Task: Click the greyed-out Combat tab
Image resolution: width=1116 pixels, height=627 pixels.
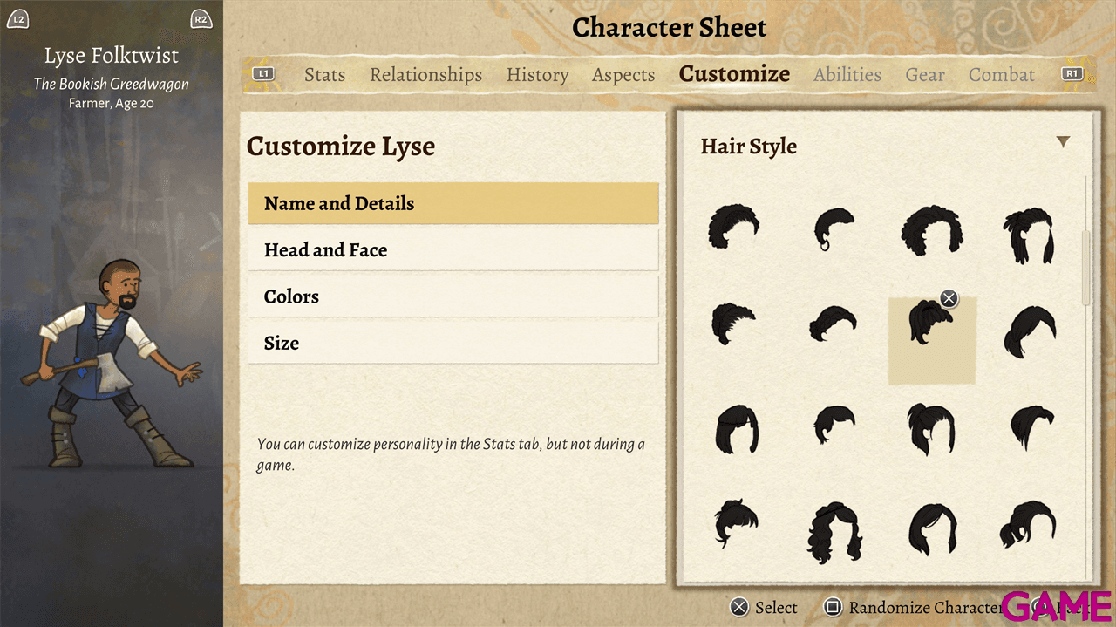Action: tap(1002, 75)
